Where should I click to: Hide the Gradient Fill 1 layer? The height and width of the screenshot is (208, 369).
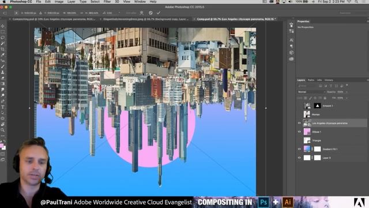pyautogui.click(x=299, y=149)
